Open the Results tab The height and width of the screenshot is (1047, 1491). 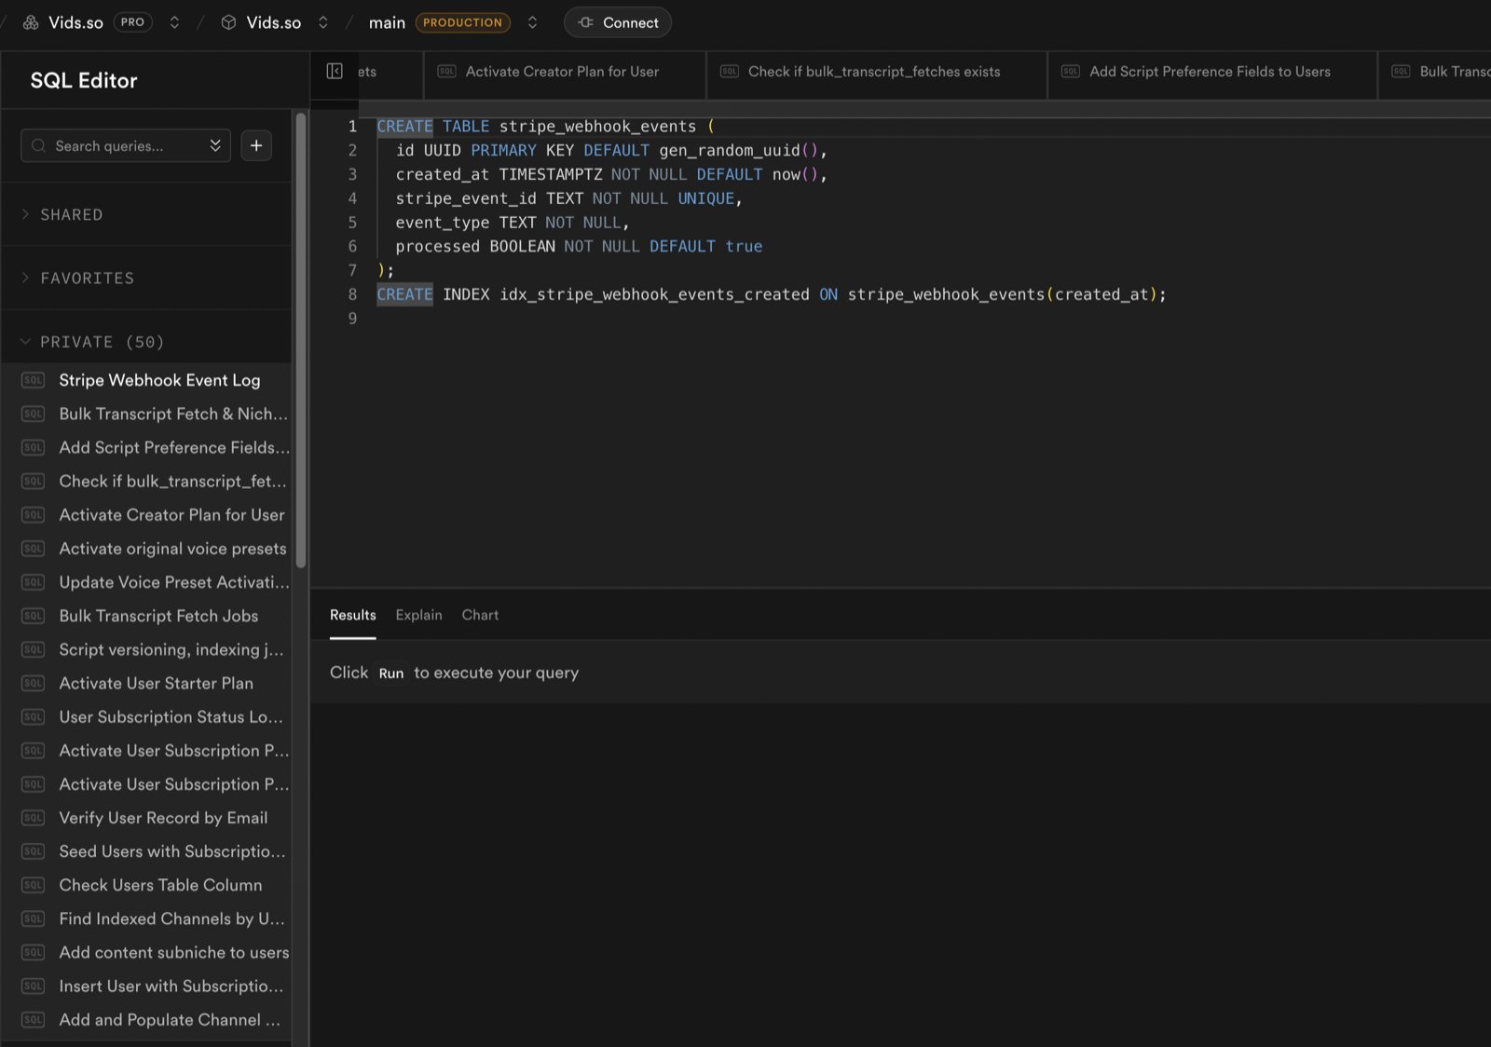[x=353, y=615]
